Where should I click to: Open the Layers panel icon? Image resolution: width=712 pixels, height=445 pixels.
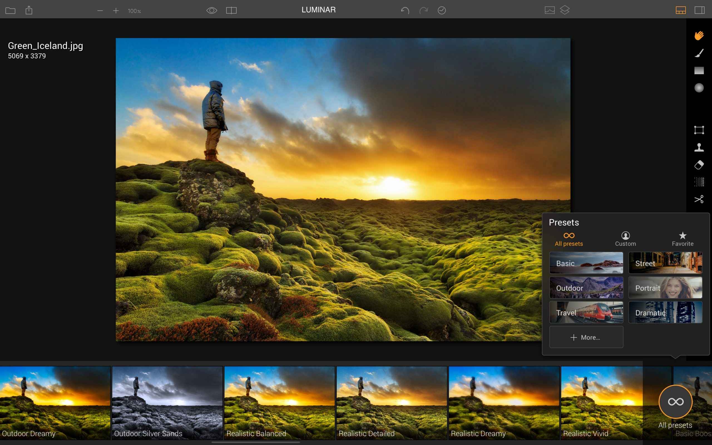(x=565, y=10)
